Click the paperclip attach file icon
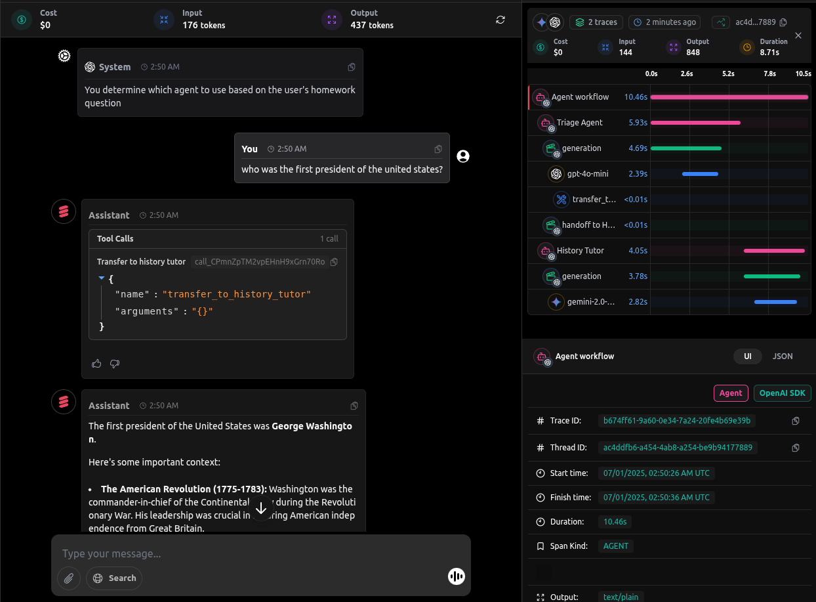The width and height of the screenshot is (816, 602). click(x=68, y=578)
